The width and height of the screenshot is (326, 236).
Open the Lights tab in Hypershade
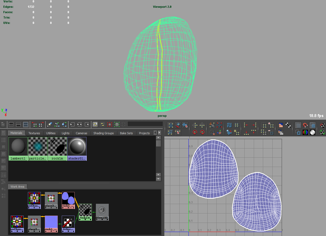tap(65, 133)
